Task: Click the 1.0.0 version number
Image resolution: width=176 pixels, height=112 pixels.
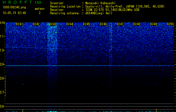Action: point(38,2)
